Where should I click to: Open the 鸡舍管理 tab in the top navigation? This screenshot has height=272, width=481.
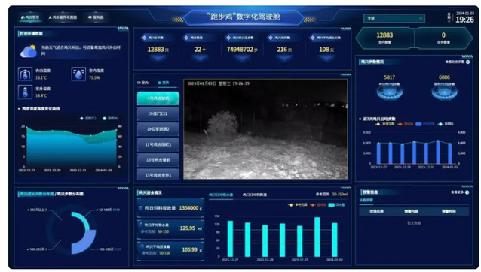click(30, 17)
